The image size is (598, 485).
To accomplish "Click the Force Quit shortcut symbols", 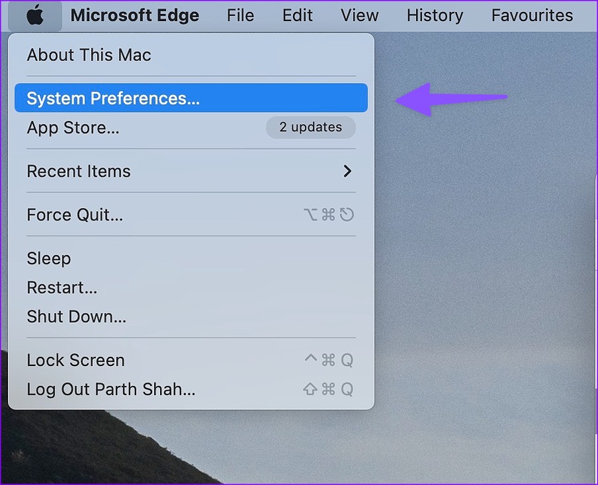I will pyautogui.click(x=329, y=215).
